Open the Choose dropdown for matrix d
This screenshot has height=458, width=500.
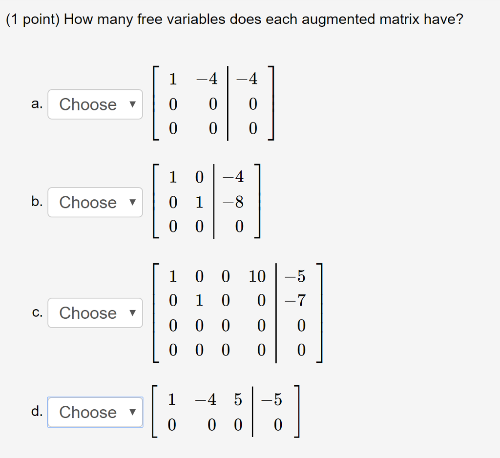(95, 412)
